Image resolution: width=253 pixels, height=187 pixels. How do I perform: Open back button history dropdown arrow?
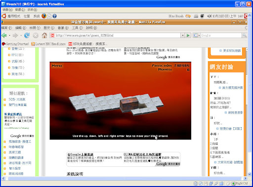pyautogui.click(x=9, y=36)
